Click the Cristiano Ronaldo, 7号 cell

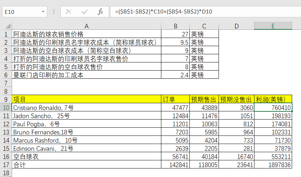pyautogui.click(x=86, y=107)
